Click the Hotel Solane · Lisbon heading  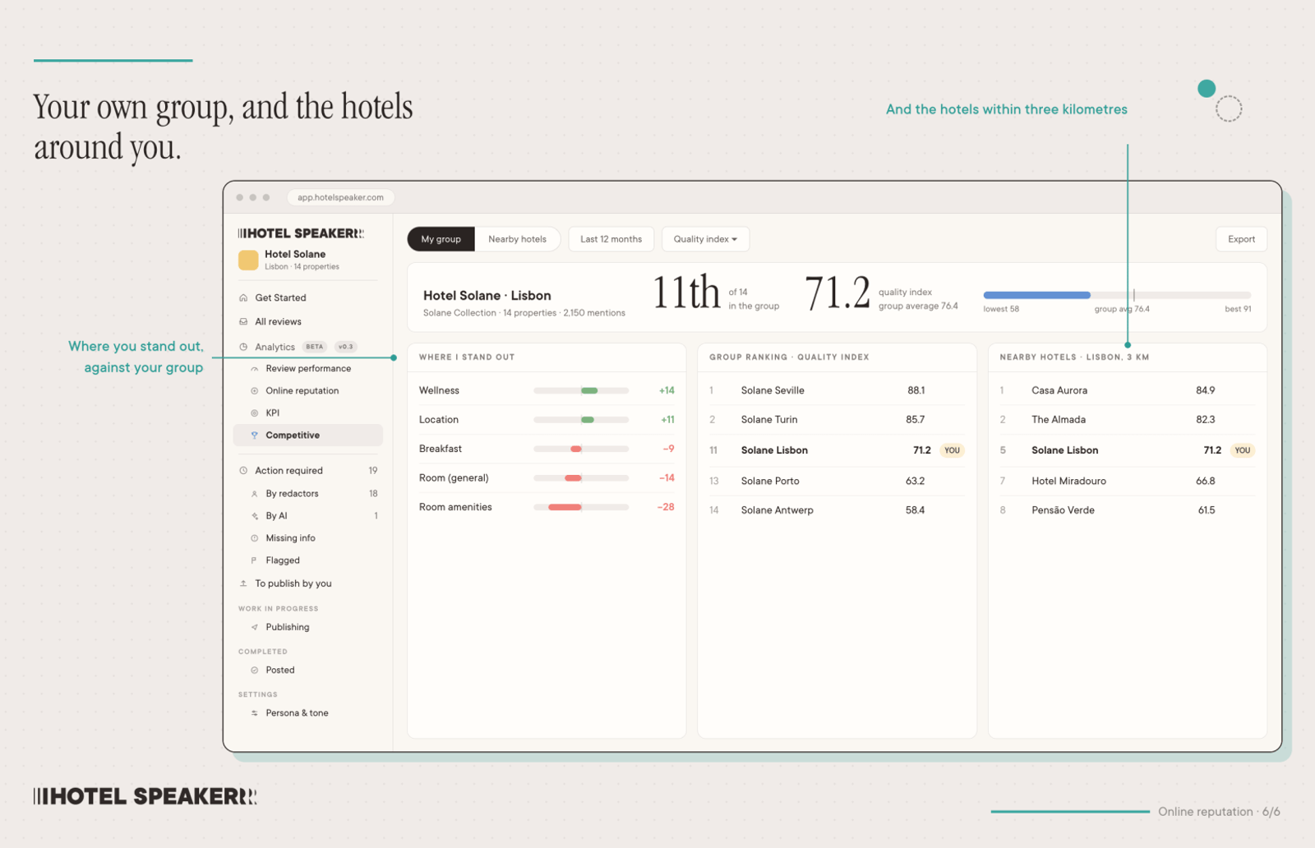(x=487, y=296)
